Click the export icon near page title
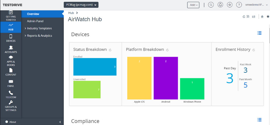270x125 pixels. tap(254, 17)
